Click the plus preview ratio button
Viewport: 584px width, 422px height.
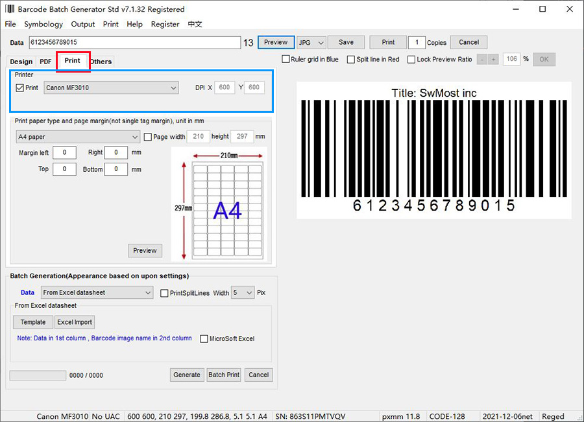click(x=493, y=59)
